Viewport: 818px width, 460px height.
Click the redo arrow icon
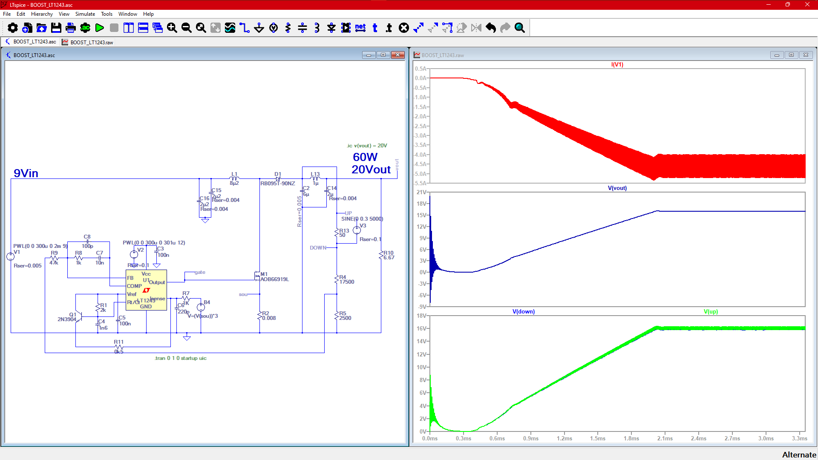pos(505,28)
